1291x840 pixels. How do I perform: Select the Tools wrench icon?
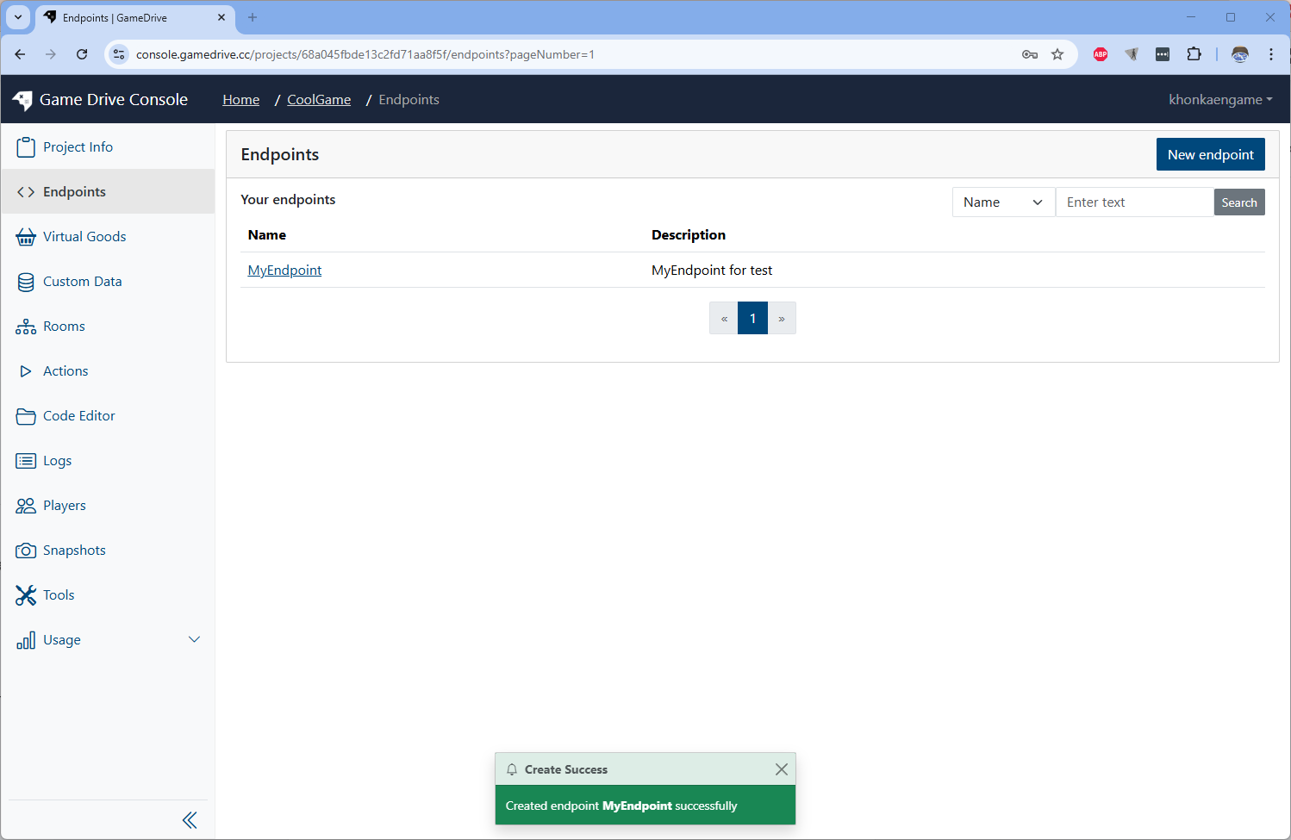[x=26, y=594]
